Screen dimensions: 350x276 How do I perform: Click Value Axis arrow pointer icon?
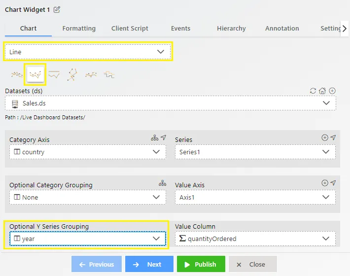pos(333,183)
